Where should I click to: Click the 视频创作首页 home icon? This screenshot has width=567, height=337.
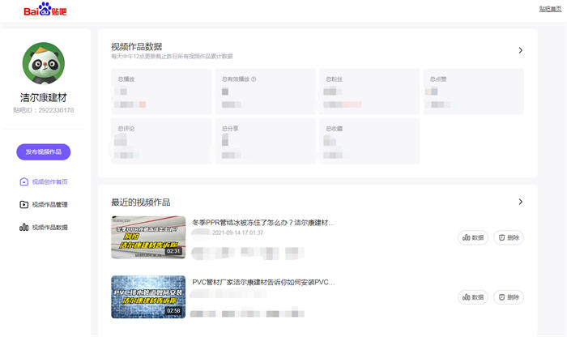23,181
